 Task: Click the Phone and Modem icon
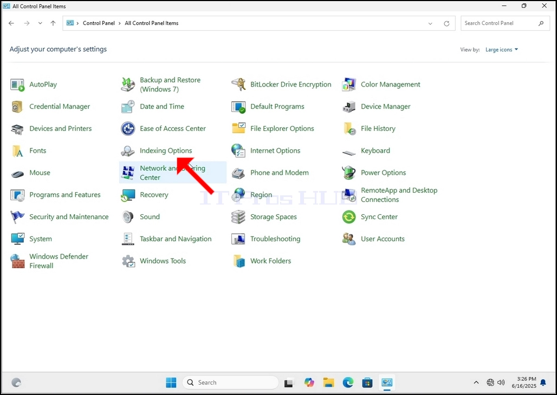coord(238,173)
